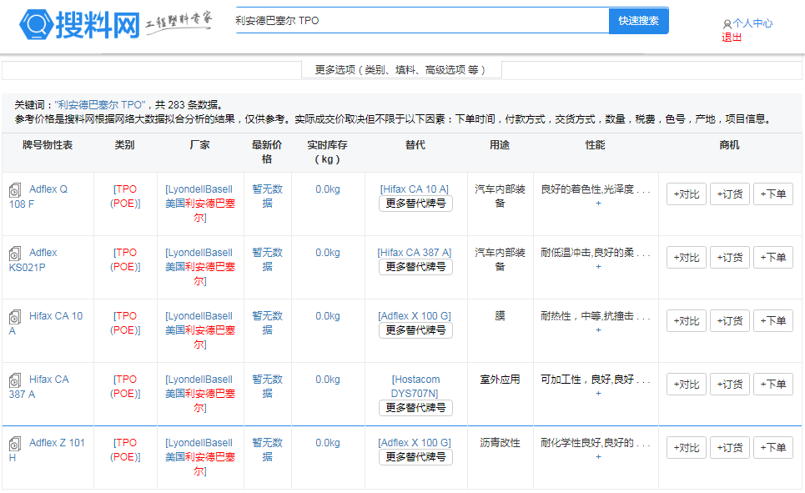Click document icon beside Adflex Q 108 F
This screenshot has width=805, height=493.
pyautogui.click(x=15, y=190)
